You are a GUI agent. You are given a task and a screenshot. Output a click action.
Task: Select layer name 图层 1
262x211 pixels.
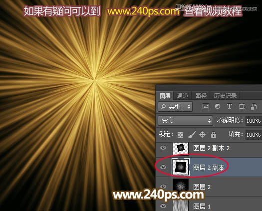(x=202, y=207)
